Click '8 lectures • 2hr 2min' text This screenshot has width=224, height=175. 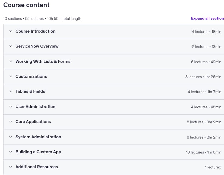(x=204, y=137)
